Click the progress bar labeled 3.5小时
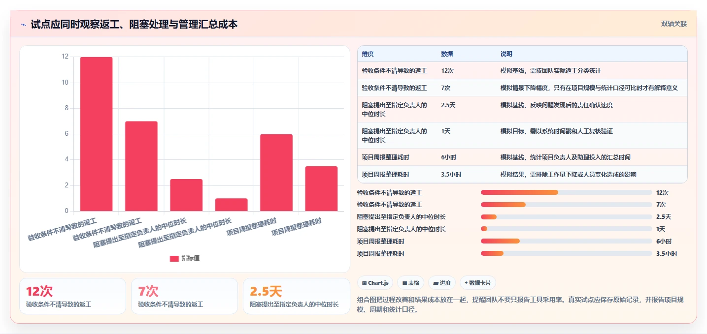 [567, 253]
